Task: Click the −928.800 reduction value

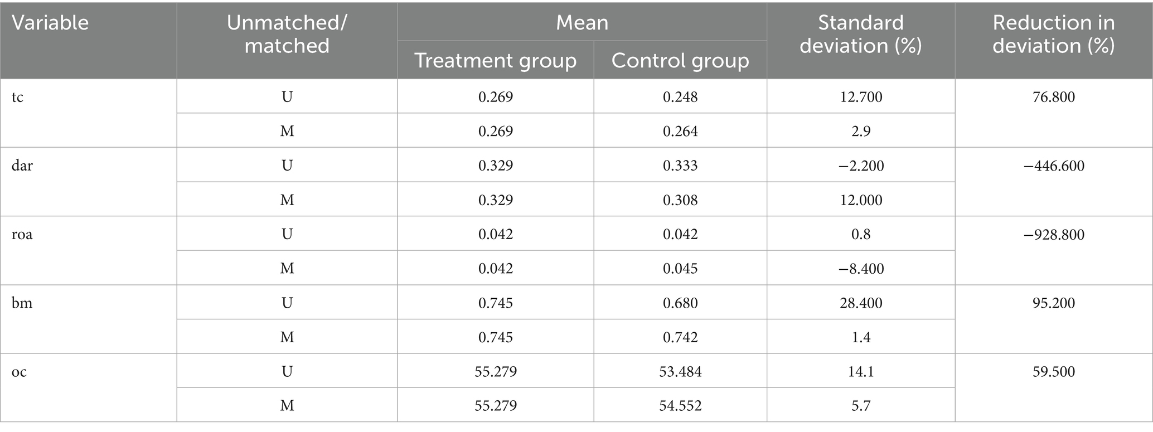Action: (x=1053, y=234)
